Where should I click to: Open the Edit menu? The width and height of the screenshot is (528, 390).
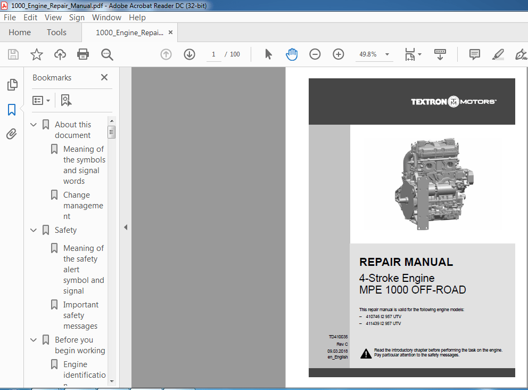(x=30, y=18)
